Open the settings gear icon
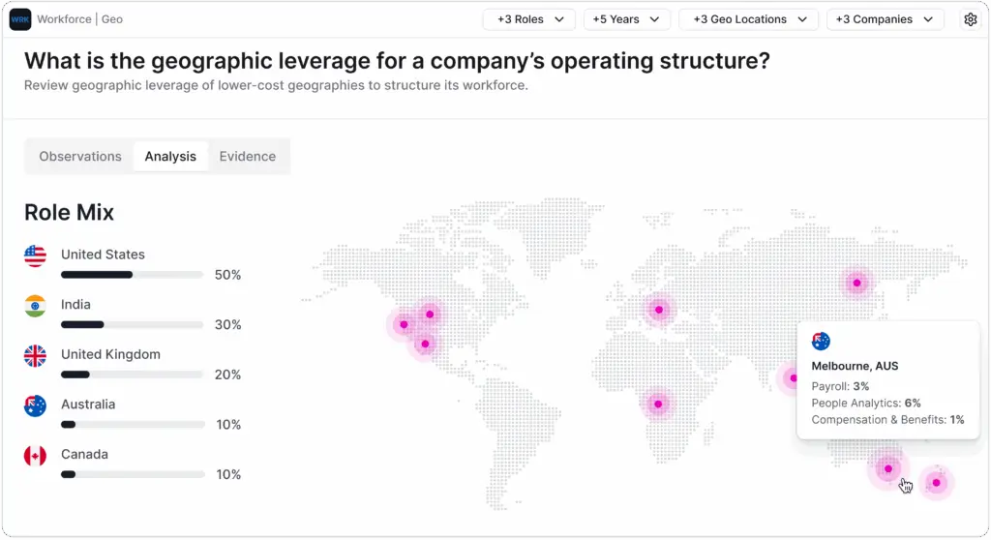991x540 pixels. (x=970, y=19)
